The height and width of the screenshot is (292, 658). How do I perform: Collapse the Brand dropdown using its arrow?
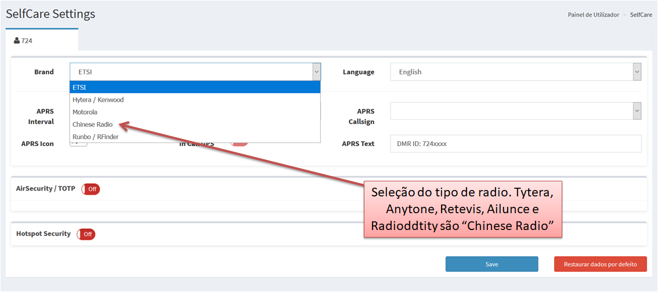[x=316, y=72]
